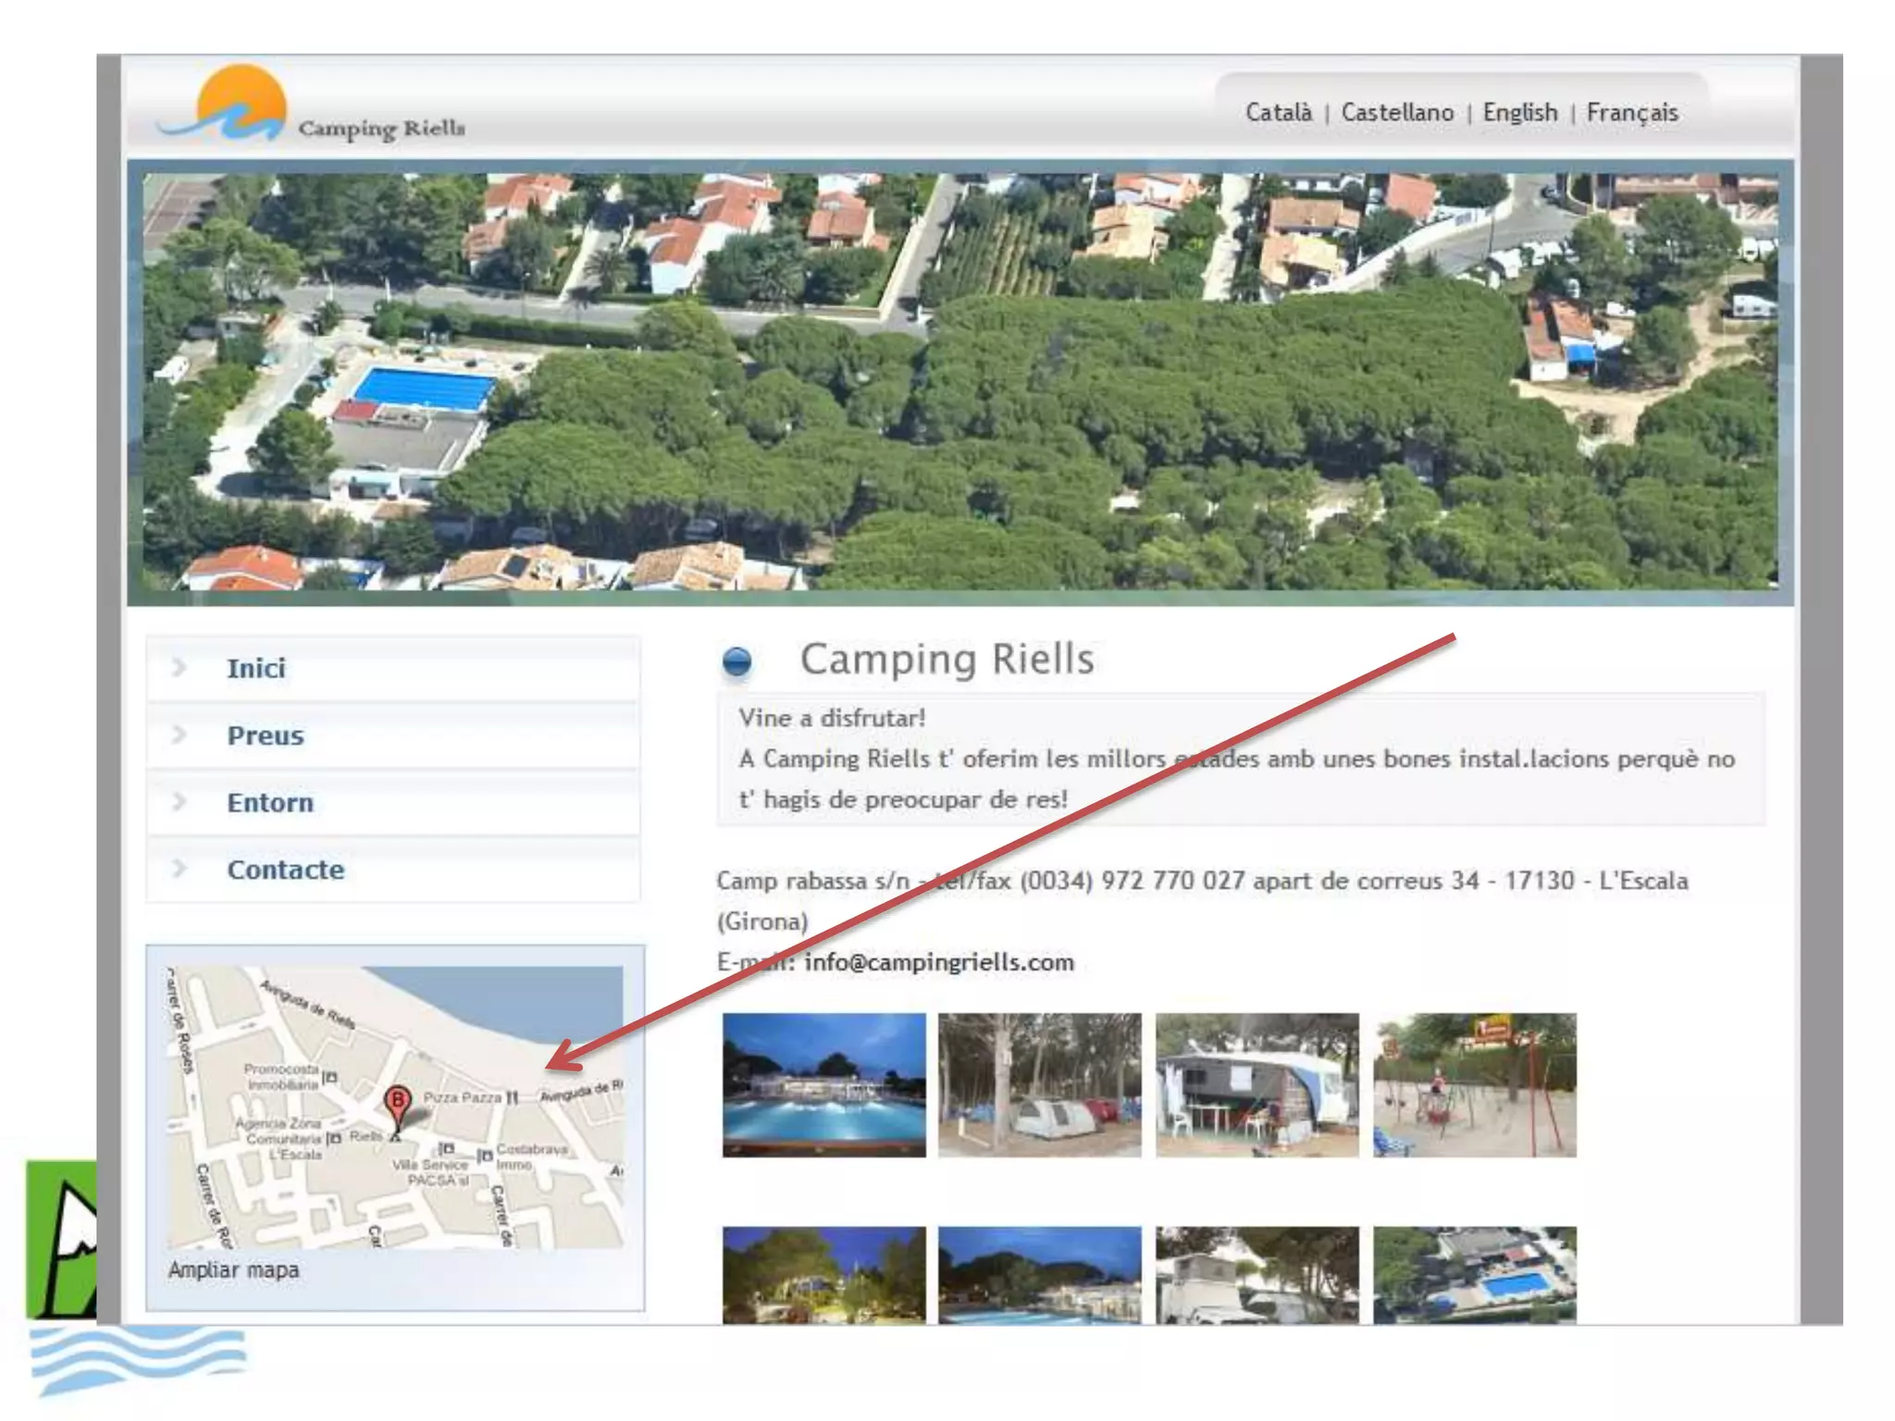Screen dimensions: 1895x1421
Task: Open the Inici menu item
Action: pos(256,668)
